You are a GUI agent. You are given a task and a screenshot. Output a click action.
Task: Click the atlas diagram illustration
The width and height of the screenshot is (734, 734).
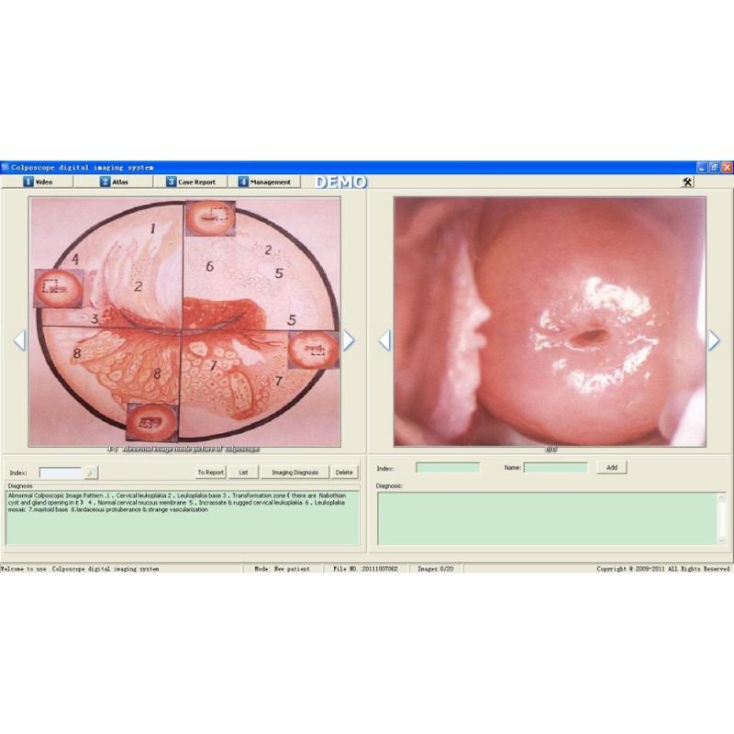pyautogui.click(x=183, y=321)
